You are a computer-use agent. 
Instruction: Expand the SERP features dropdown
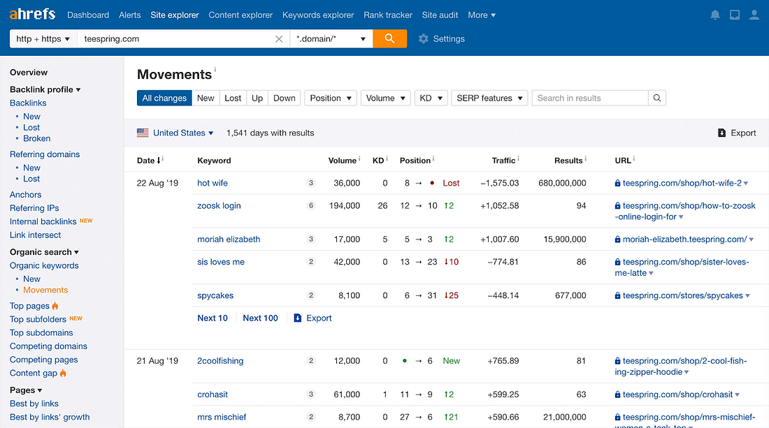489,98
